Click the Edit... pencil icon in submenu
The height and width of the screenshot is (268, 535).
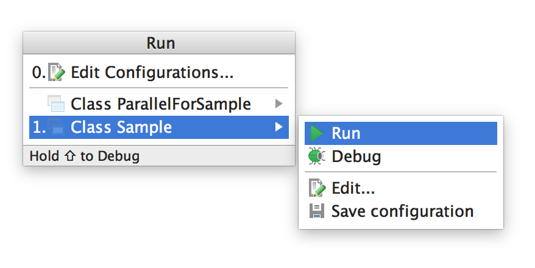(x=317, y=188)
